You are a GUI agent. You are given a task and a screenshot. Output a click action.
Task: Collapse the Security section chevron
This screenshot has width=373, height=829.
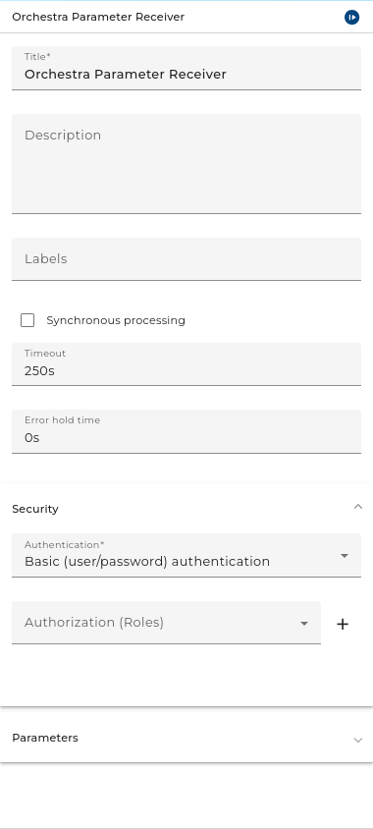[x=358, y=507]
